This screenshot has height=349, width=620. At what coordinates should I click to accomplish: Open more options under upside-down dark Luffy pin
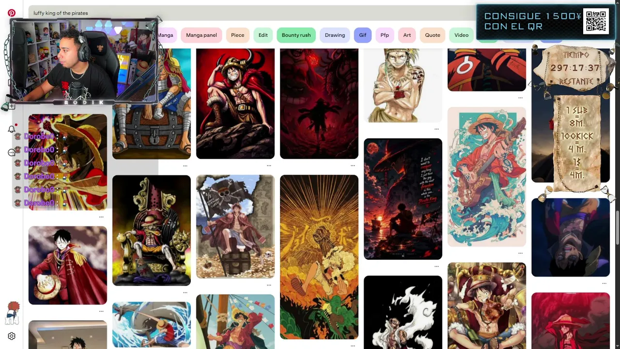coord(604,283)
